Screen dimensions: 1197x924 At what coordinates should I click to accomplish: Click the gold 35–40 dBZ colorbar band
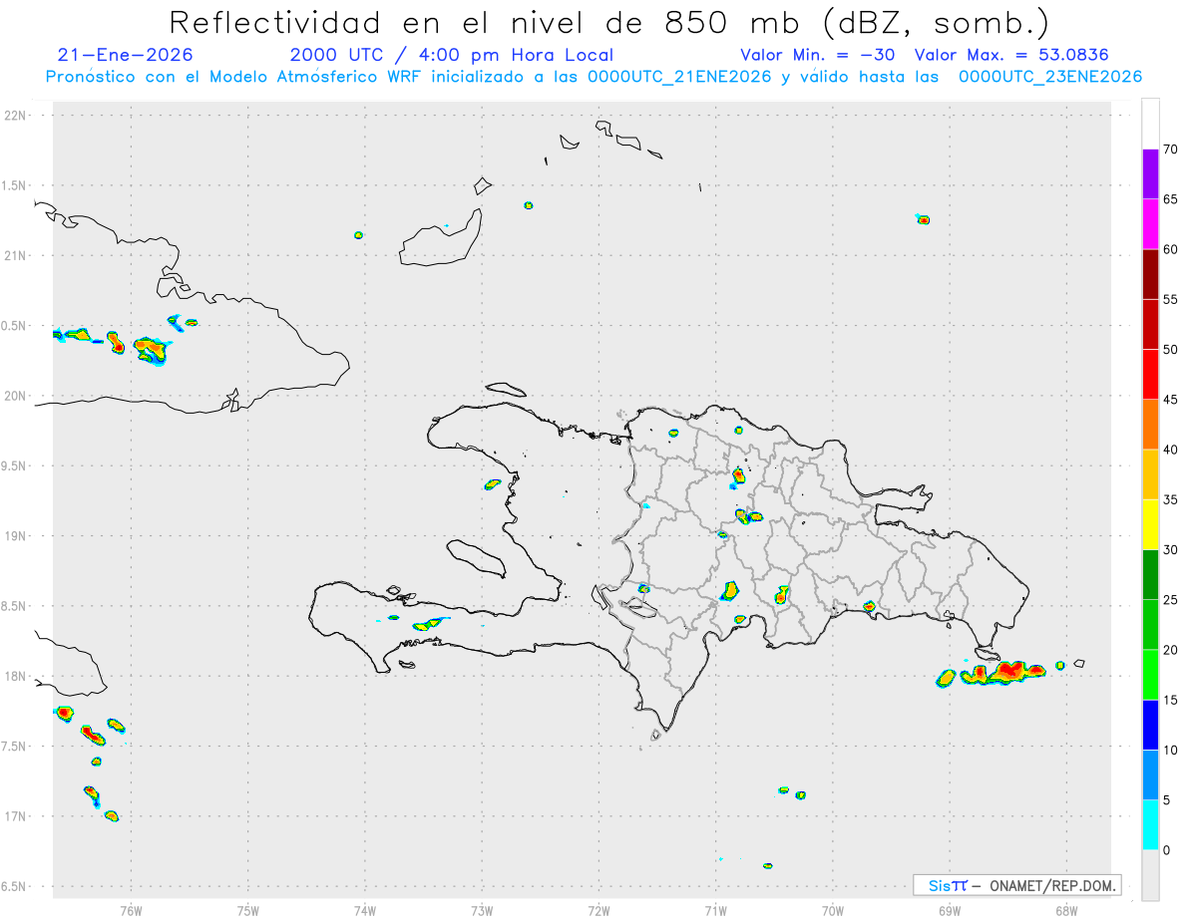tap(1150, 474)
